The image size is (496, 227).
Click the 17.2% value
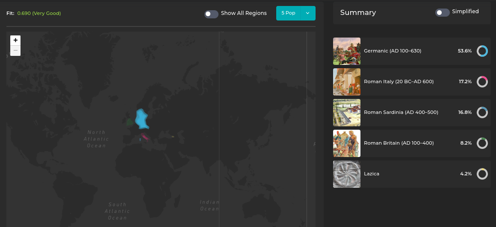[465, 82]
